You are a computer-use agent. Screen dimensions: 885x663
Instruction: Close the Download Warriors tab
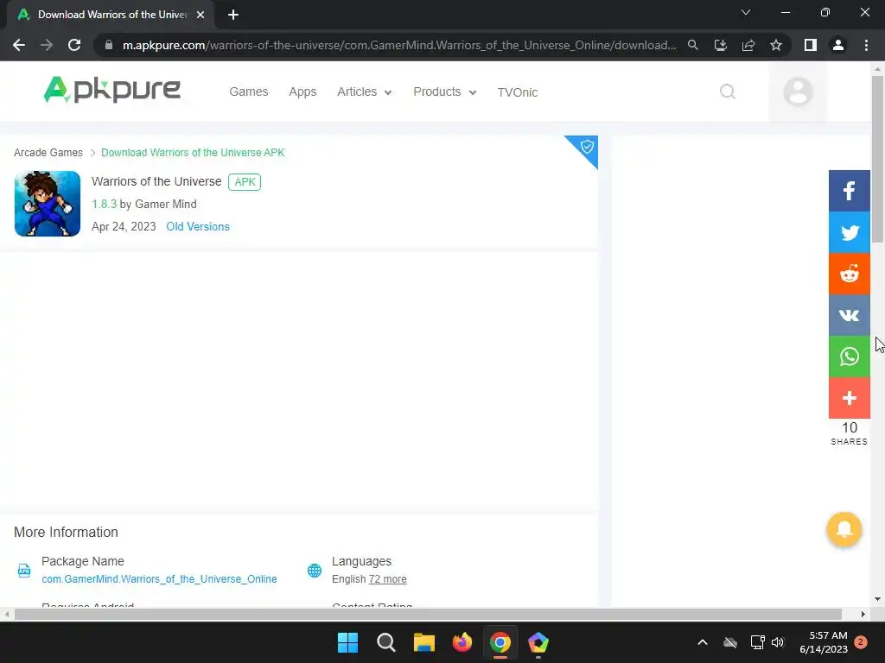pyautogui.click(x=201, y=15)
